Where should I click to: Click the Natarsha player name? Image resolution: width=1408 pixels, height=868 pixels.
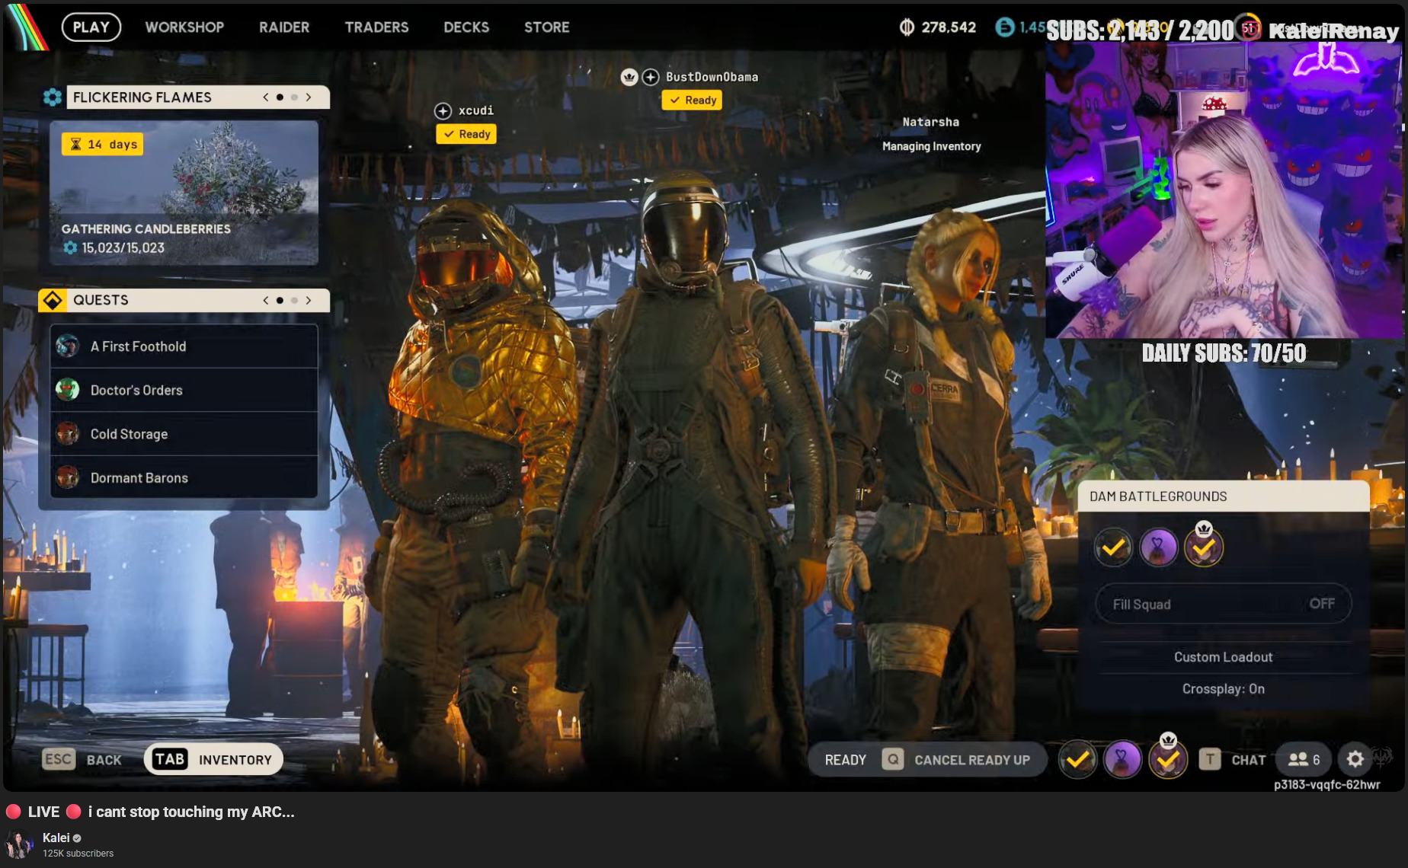click(931, 122)
